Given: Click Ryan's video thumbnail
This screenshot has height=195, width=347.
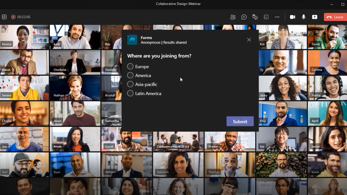Looking at the screenshot, I should pos(75,165).
